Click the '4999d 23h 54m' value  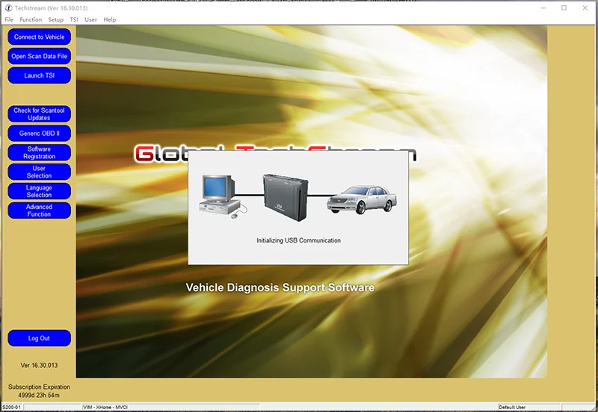point(39,396)
